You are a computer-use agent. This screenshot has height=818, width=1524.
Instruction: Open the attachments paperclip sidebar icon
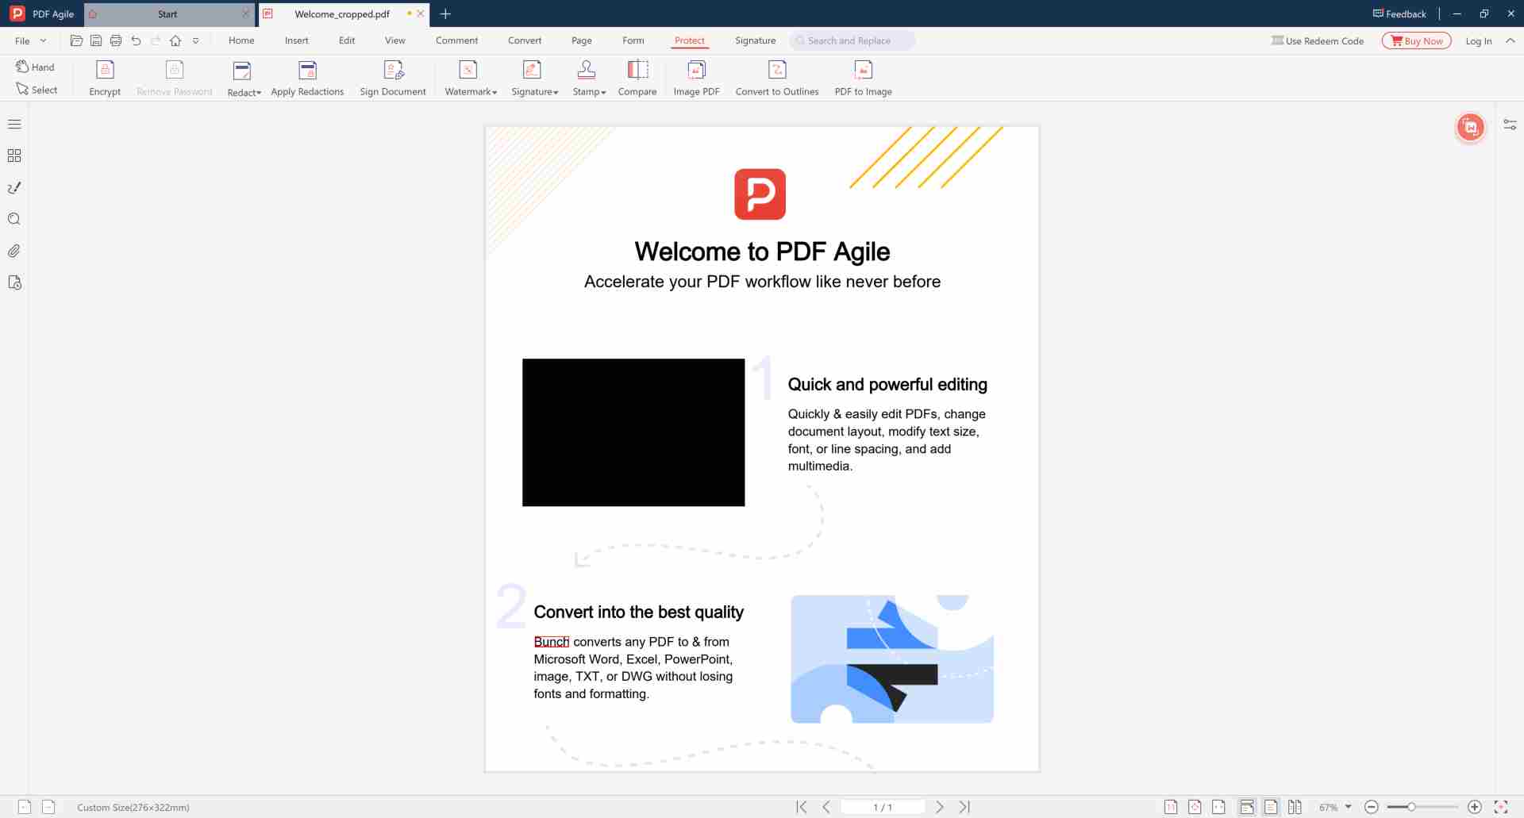14,251
